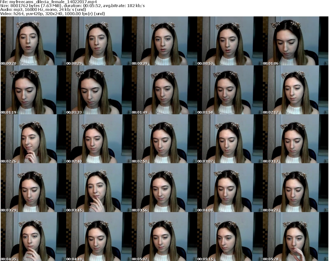This screenshot has width=329, height=261.
Task: Pick the 00:02:26 frame thumbnail
Action: pos(33,139)
